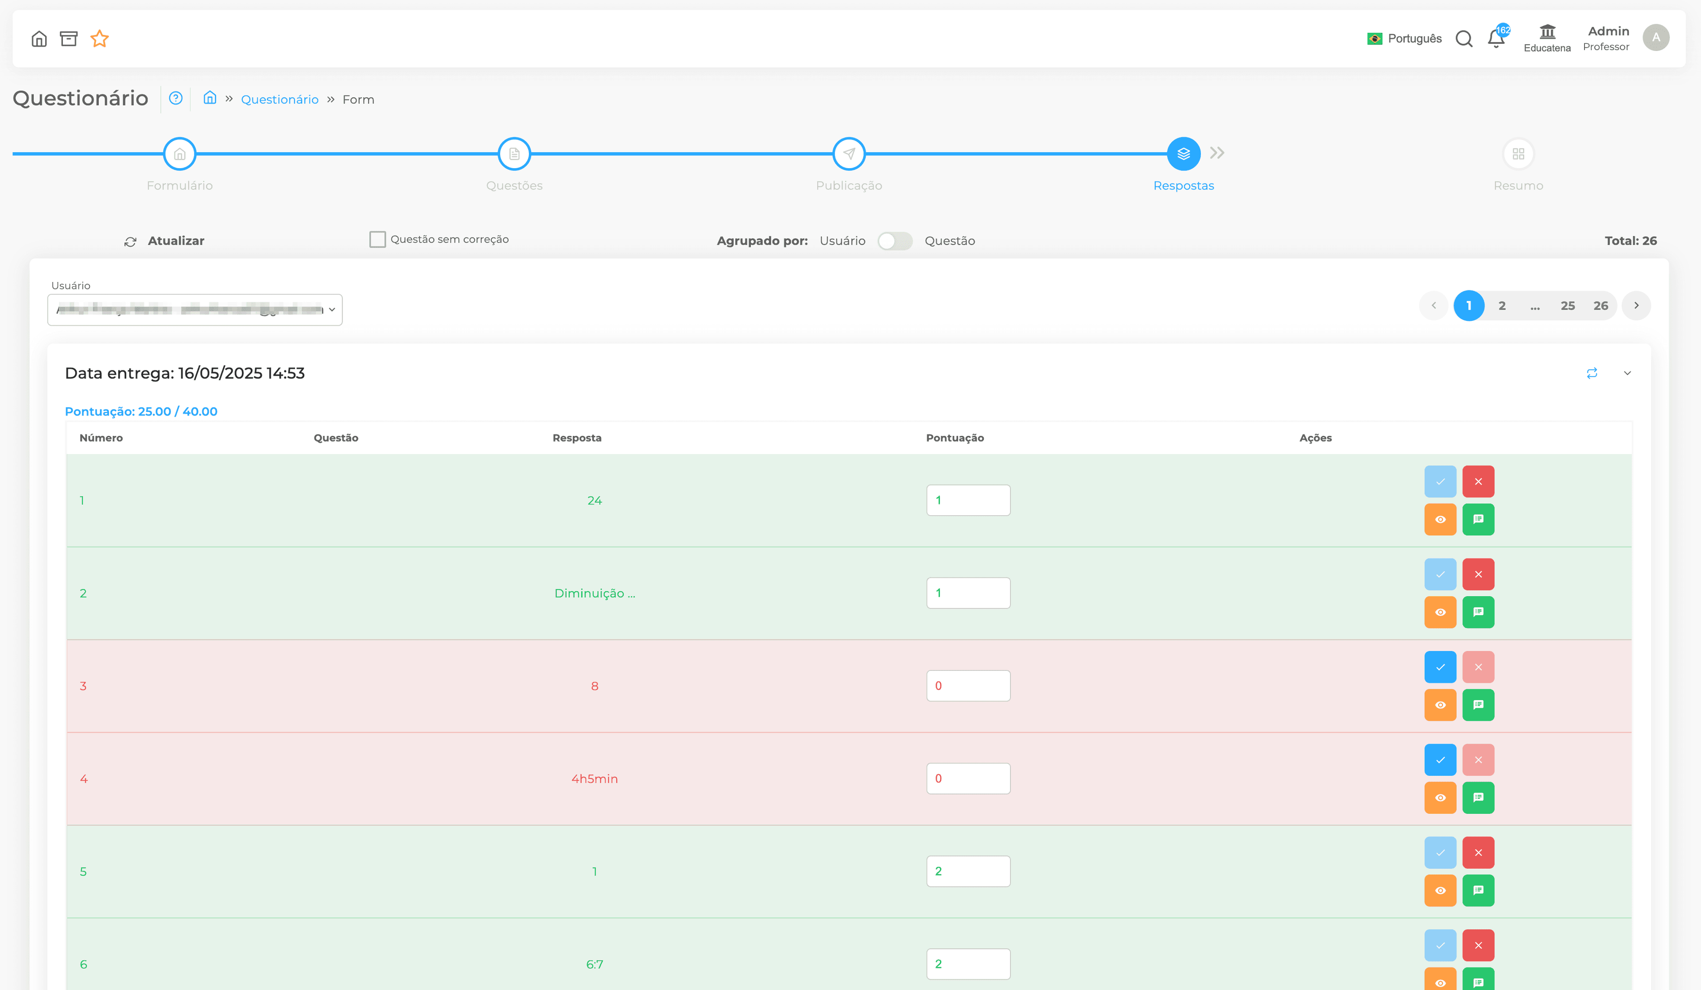Go to the Resumo step

(1518, 154)
